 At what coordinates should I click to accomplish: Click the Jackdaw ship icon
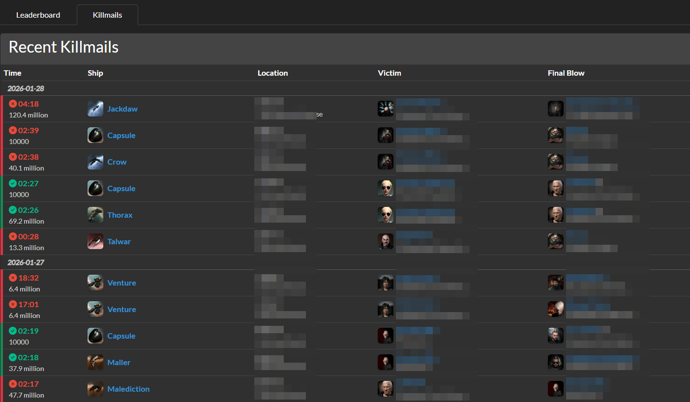coord(95,109)
